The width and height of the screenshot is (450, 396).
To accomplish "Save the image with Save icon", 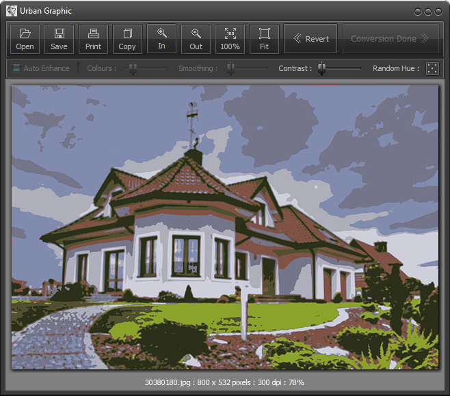I will pos(59,39).
